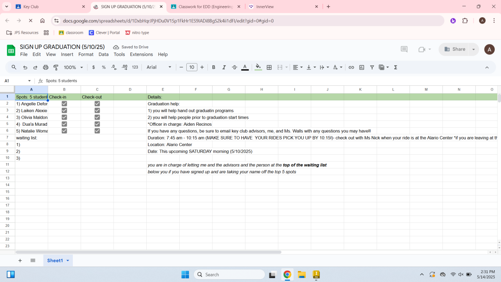This screenshot has width=501, height=282.
Task: Toggle Check-in checkbox for Laiken Alexie
Action: click(x=64, y=110)
